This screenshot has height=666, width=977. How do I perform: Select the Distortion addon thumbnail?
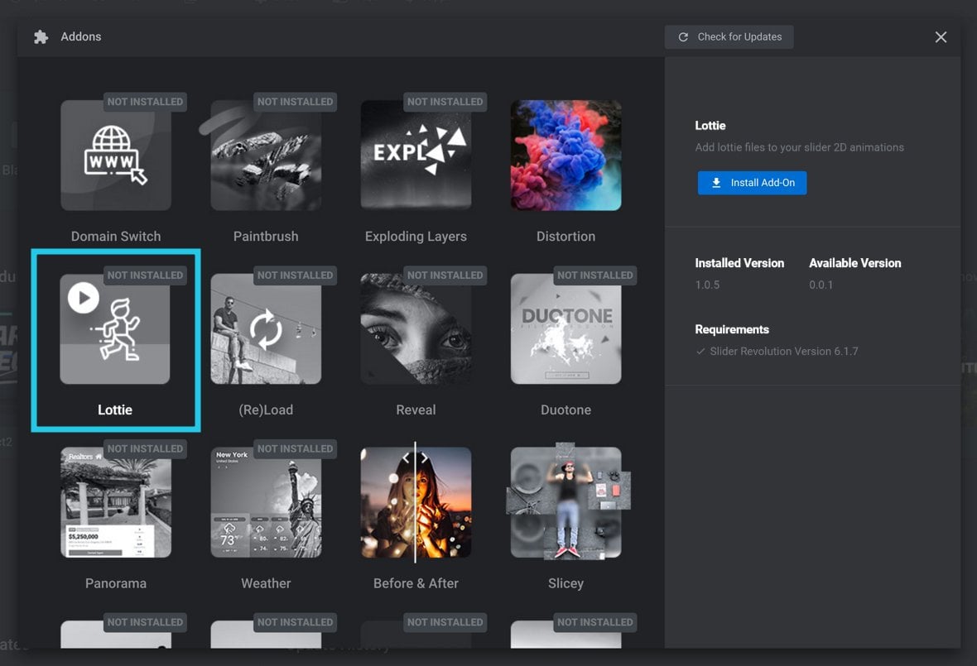click(x=566, y=155)
